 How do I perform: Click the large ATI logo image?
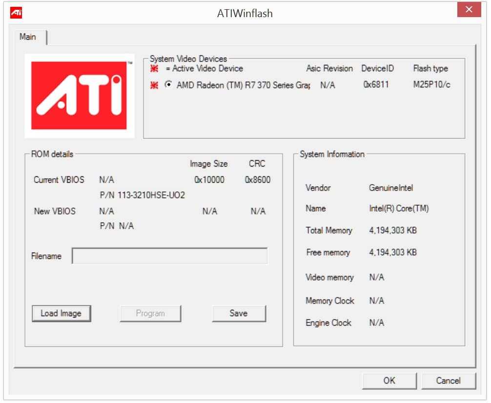tap(79, 96)
